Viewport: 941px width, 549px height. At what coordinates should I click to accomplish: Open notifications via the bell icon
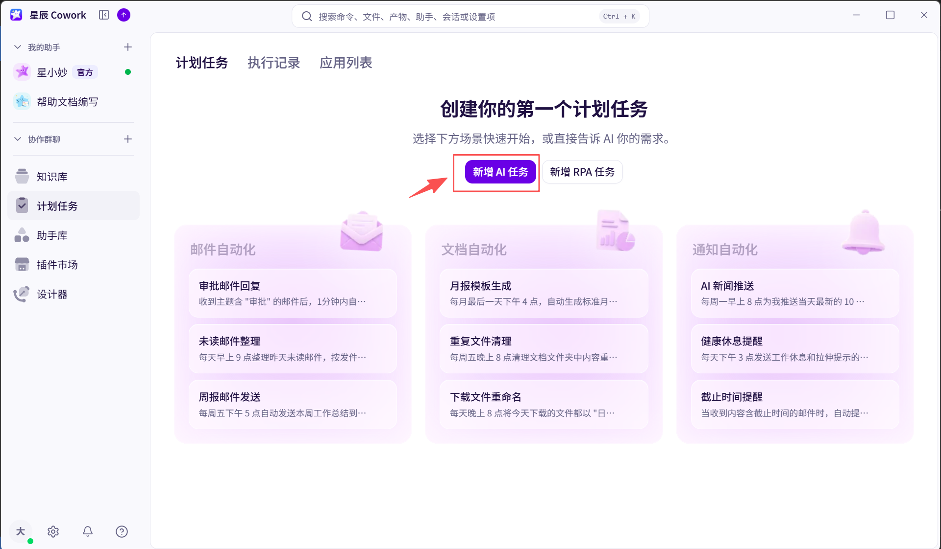[88, 531]
